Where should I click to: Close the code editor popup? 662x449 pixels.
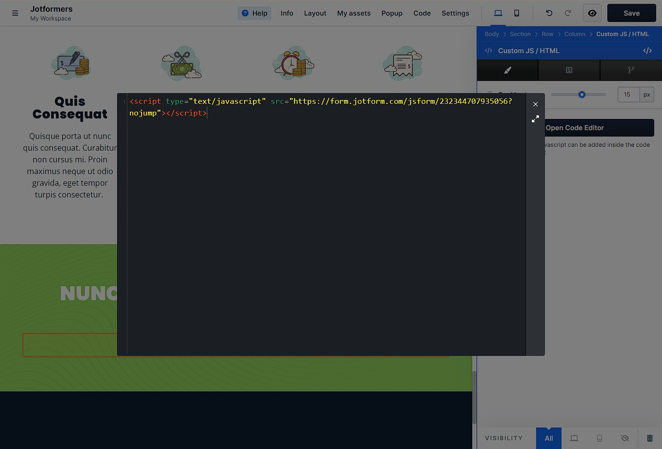point(535,104)
